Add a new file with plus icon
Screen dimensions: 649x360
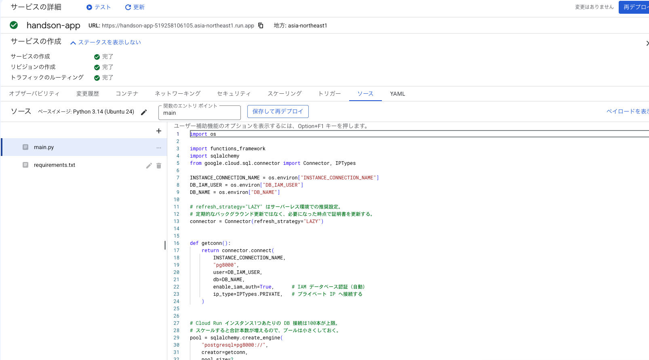[x=159, y=131]
